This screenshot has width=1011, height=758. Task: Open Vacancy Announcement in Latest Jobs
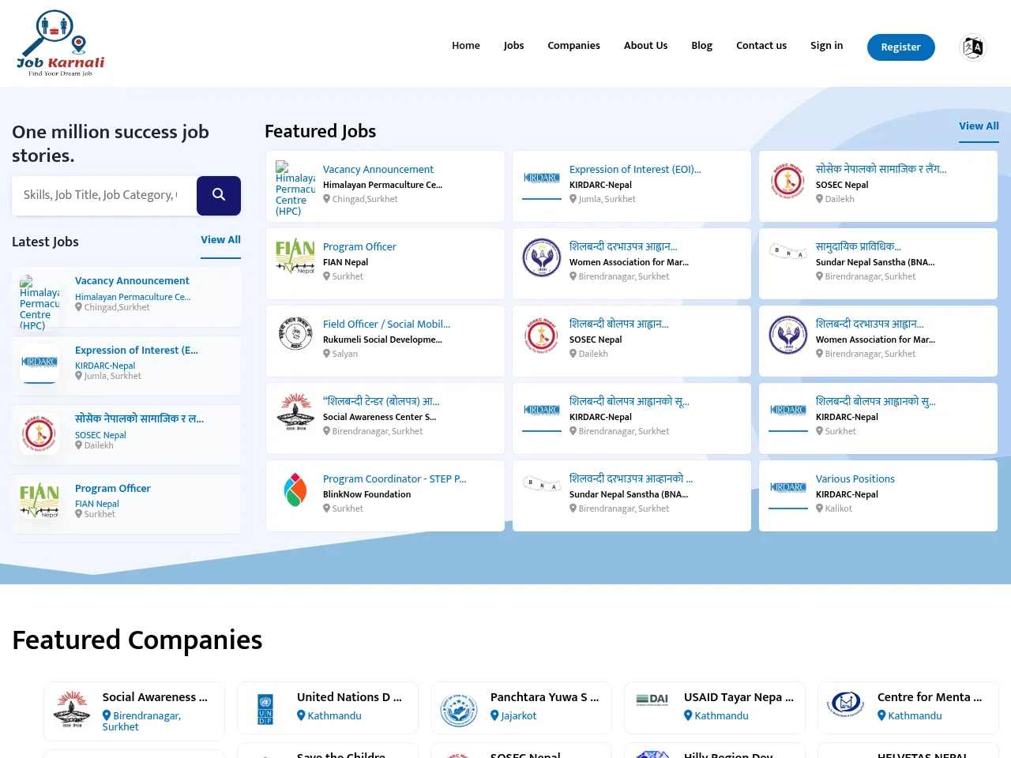point(132,281)
